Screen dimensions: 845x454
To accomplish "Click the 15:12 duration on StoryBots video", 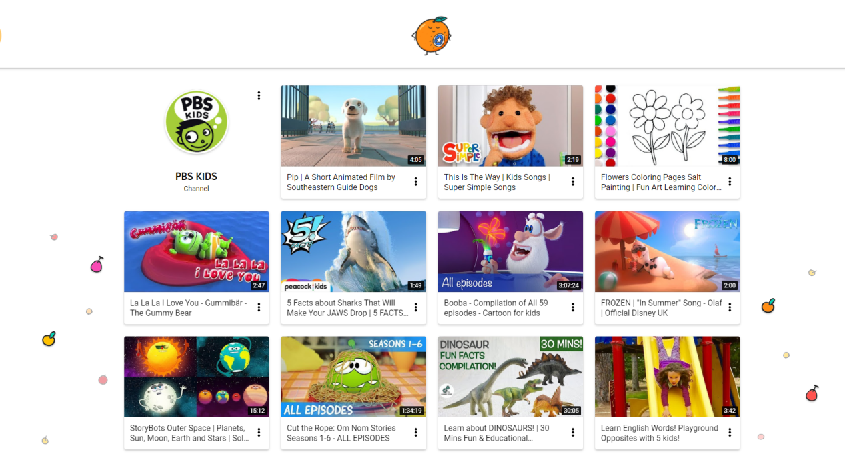I will 257,411.
